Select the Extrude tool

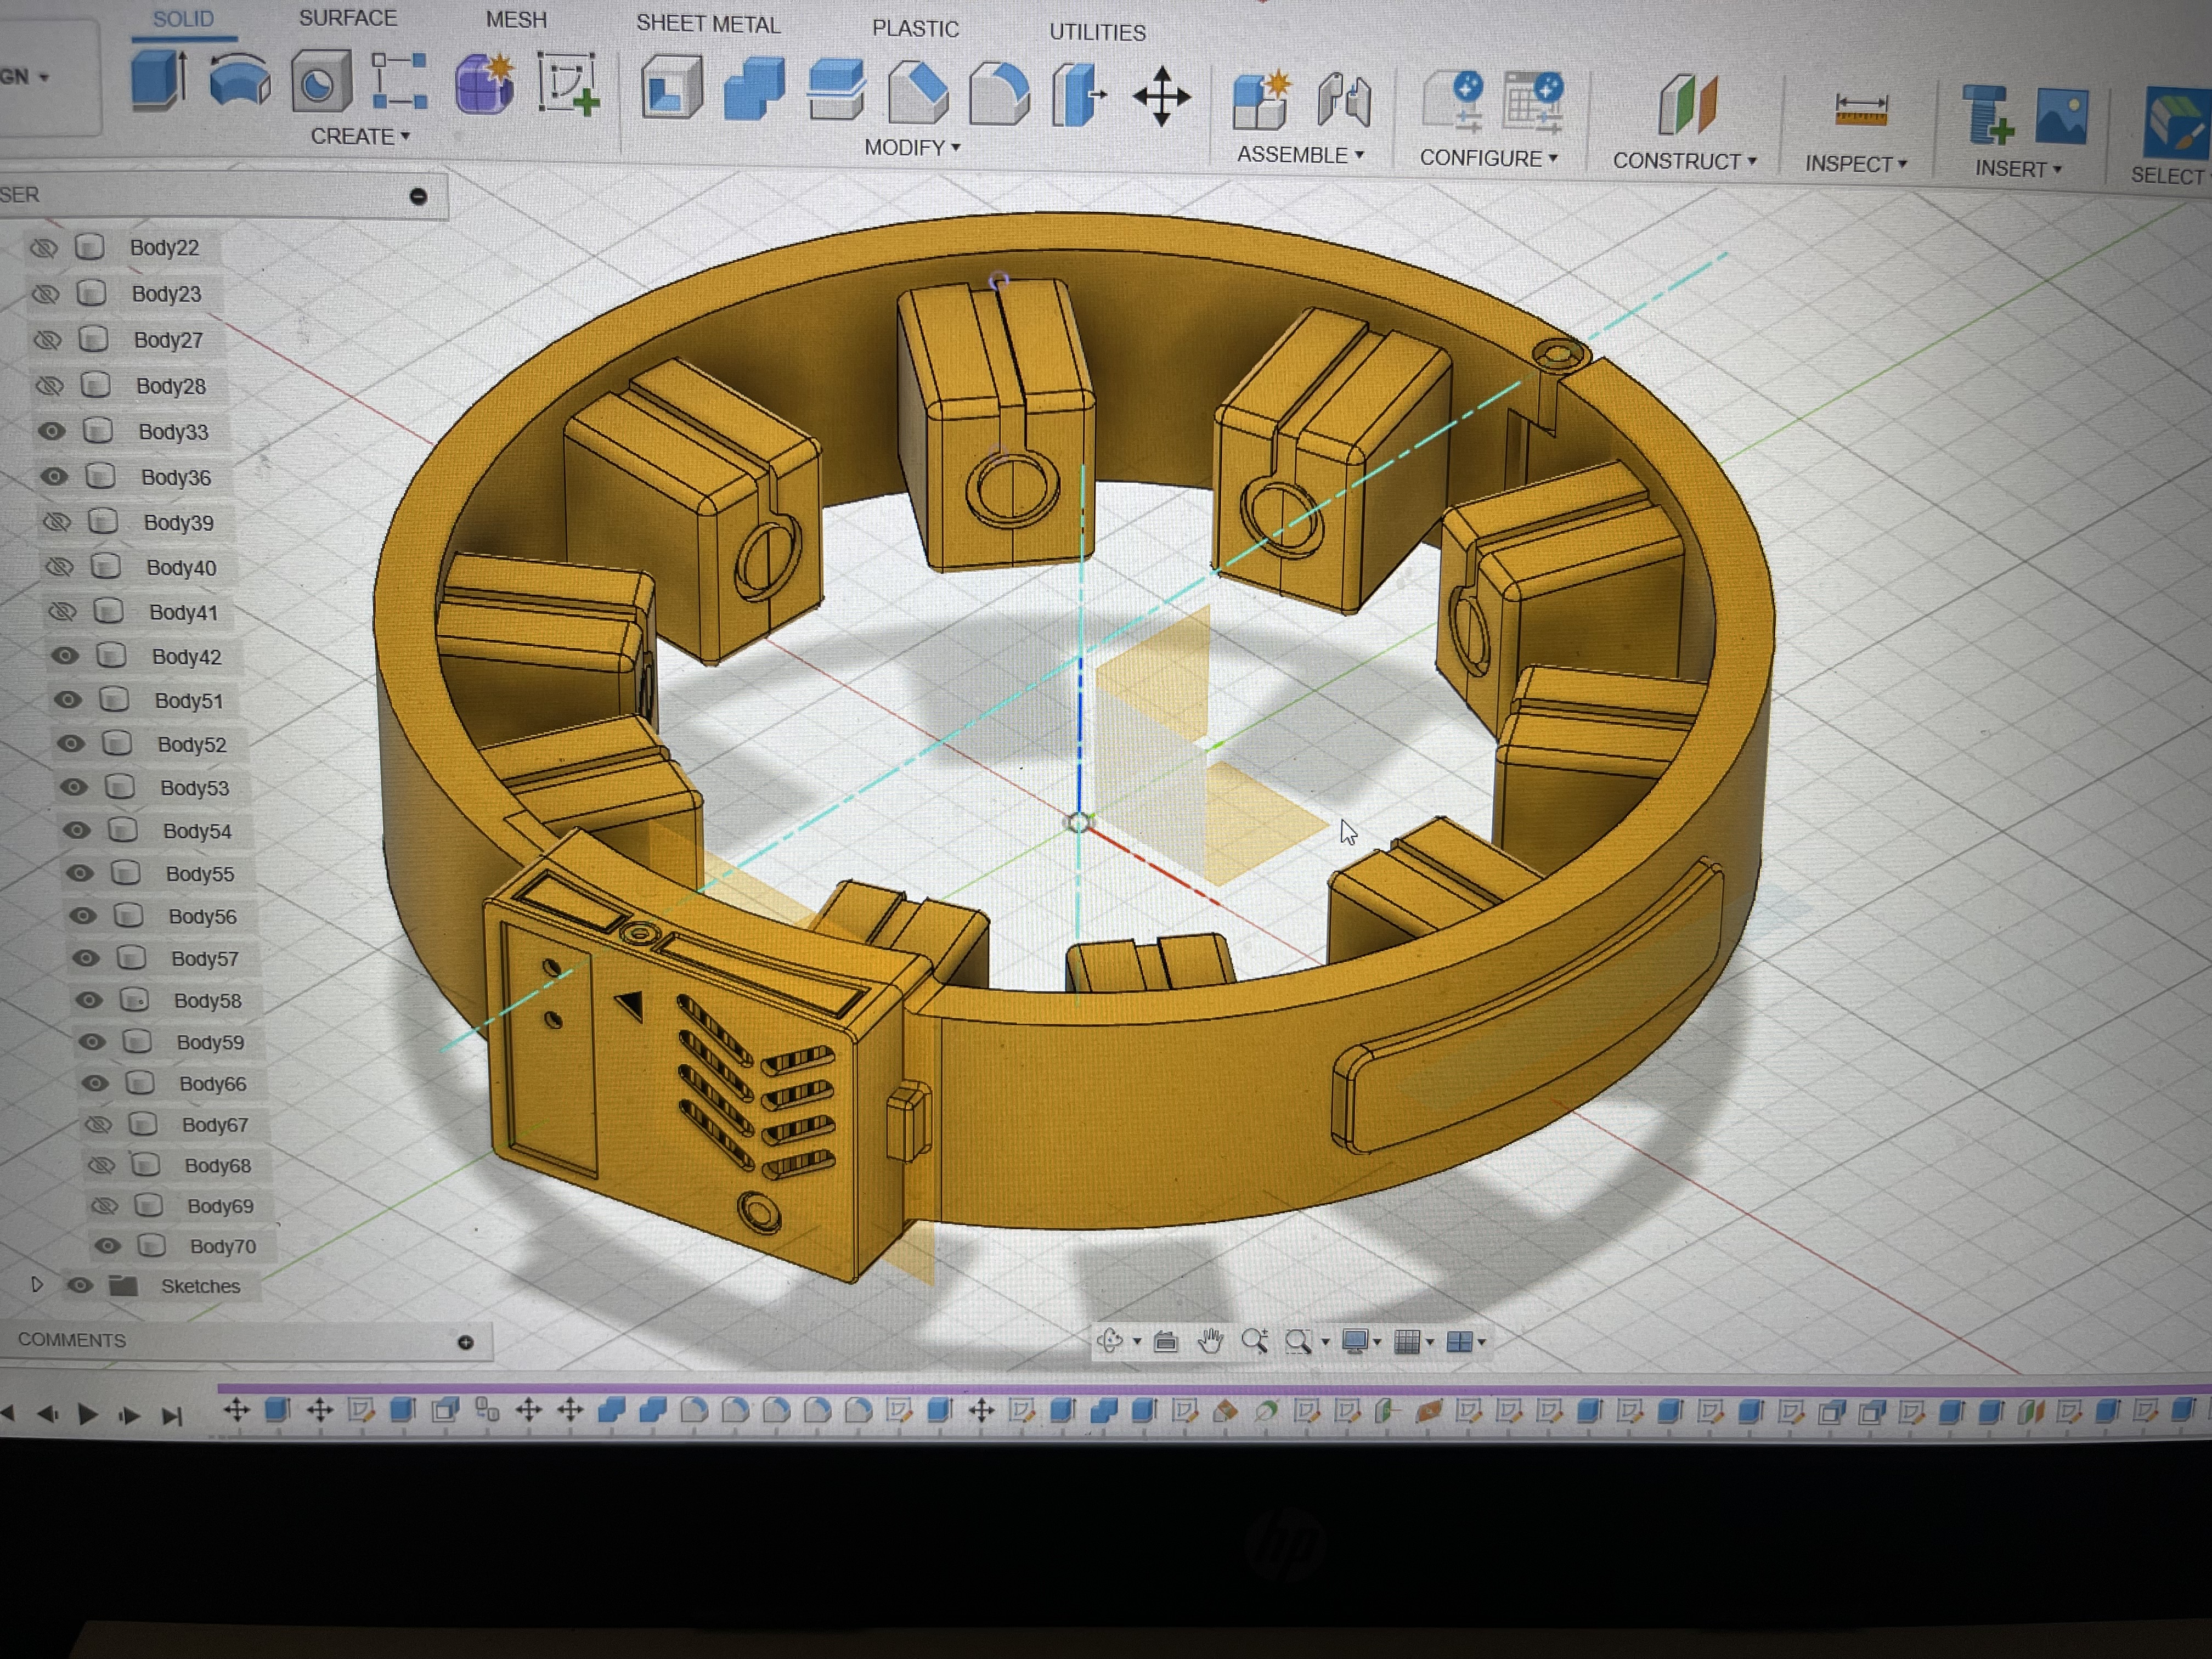[159, 80]
